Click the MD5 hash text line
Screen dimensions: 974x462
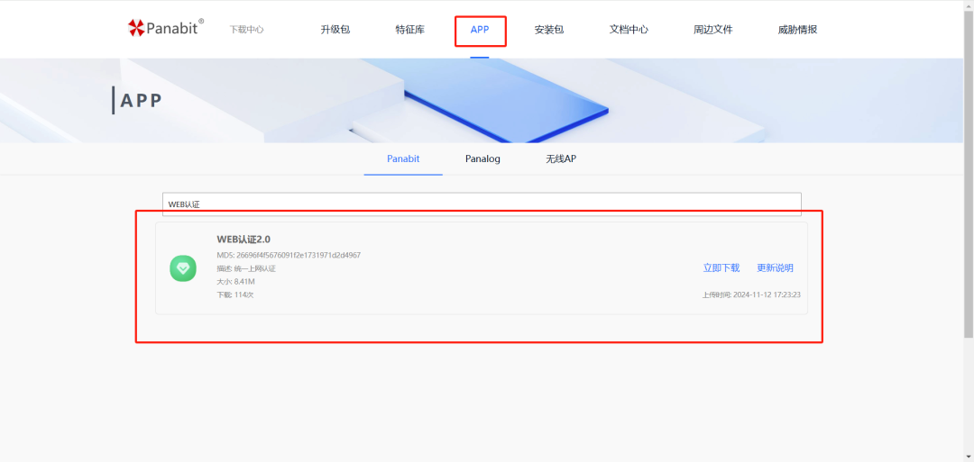289,255
